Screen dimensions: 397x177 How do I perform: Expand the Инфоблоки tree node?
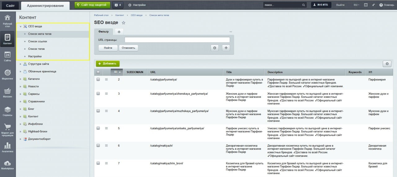pyautogui.click(x=20, y=124)
